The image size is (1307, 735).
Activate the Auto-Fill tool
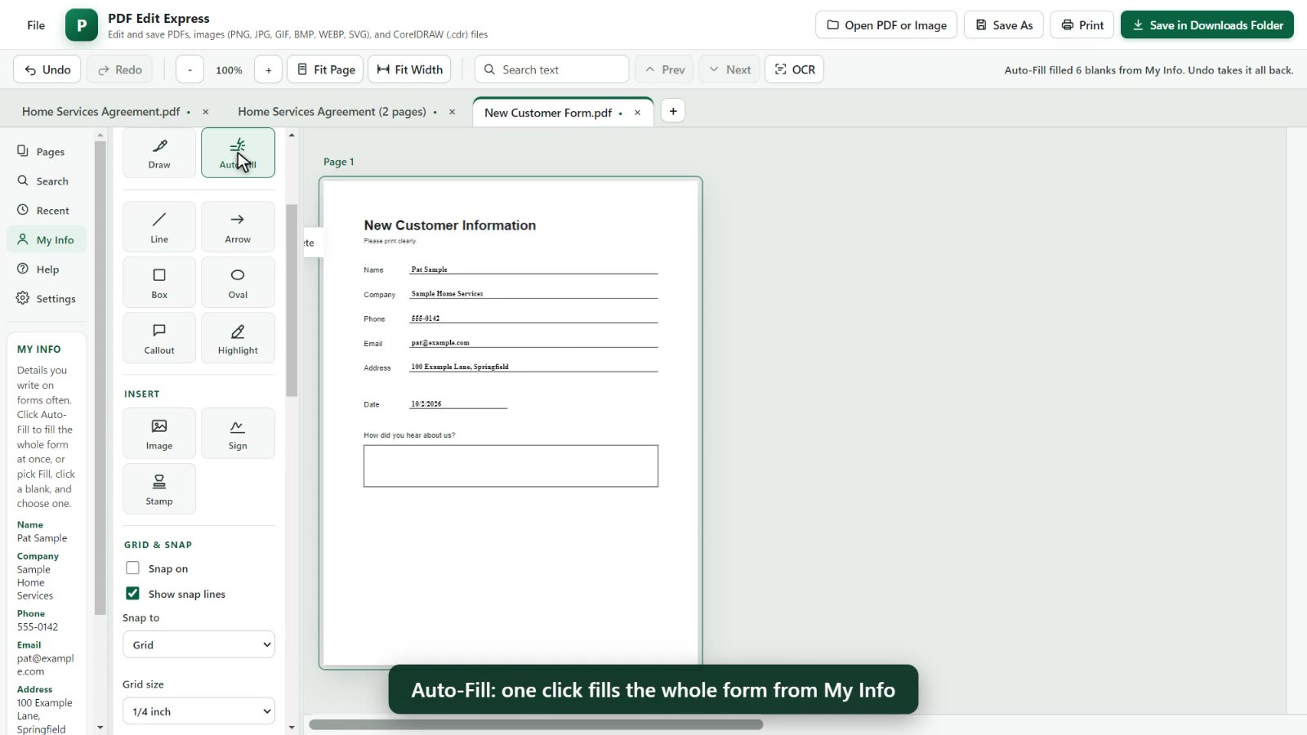238,153
